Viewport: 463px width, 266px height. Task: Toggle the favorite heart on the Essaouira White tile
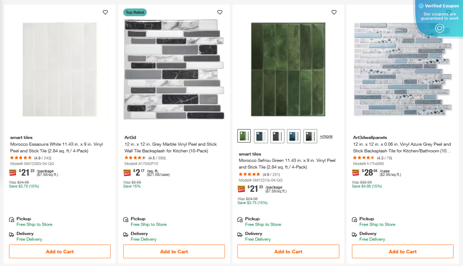(x=105, y=12)
